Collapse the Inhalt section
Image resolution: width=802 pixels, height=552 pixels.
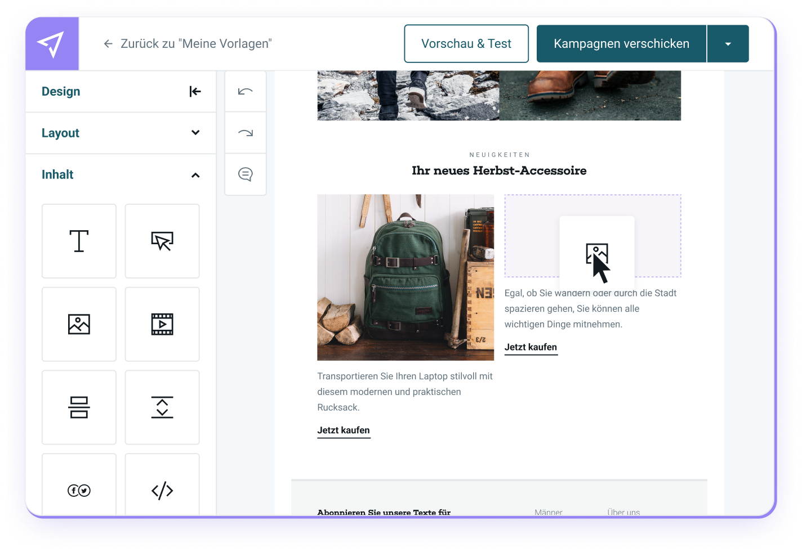[195, 175]
